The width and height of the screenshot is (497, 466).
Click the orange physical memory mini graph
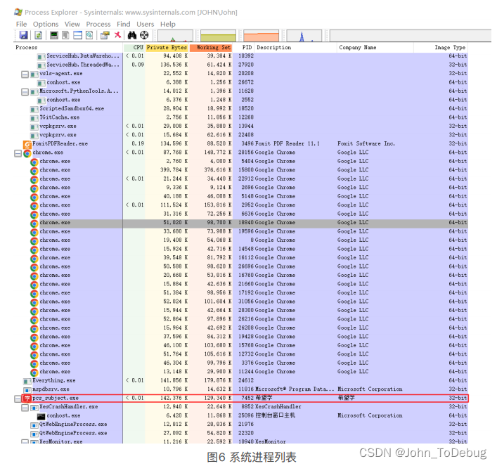tap(262, 36)
